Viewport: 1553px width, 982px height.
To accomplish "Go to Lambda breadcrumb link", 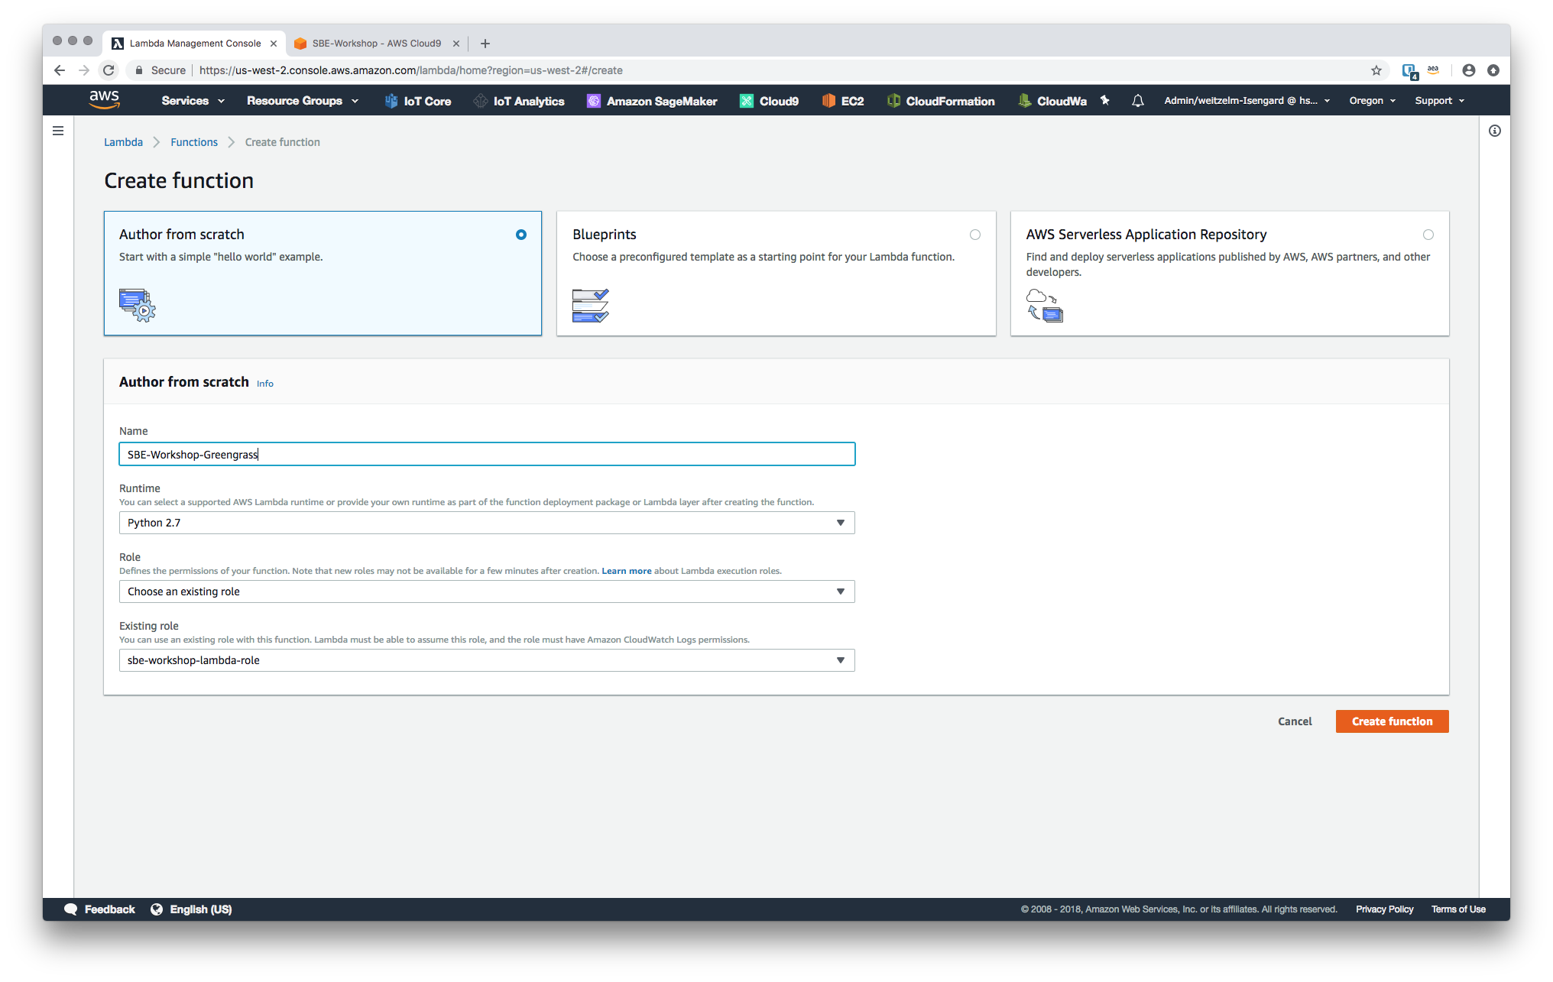I will [x=123, y=142].
